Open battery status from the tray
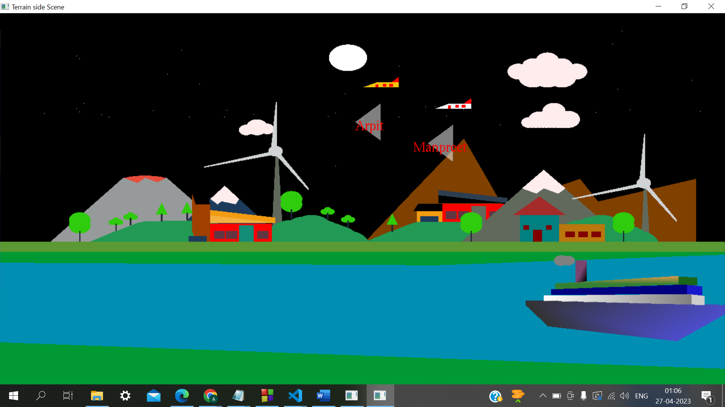 coord(557,396)
